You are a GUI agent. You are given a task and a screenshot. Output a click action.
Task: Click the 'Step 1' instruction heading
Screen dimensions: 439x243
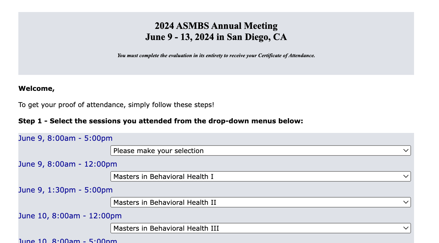(x=161, y=121)
